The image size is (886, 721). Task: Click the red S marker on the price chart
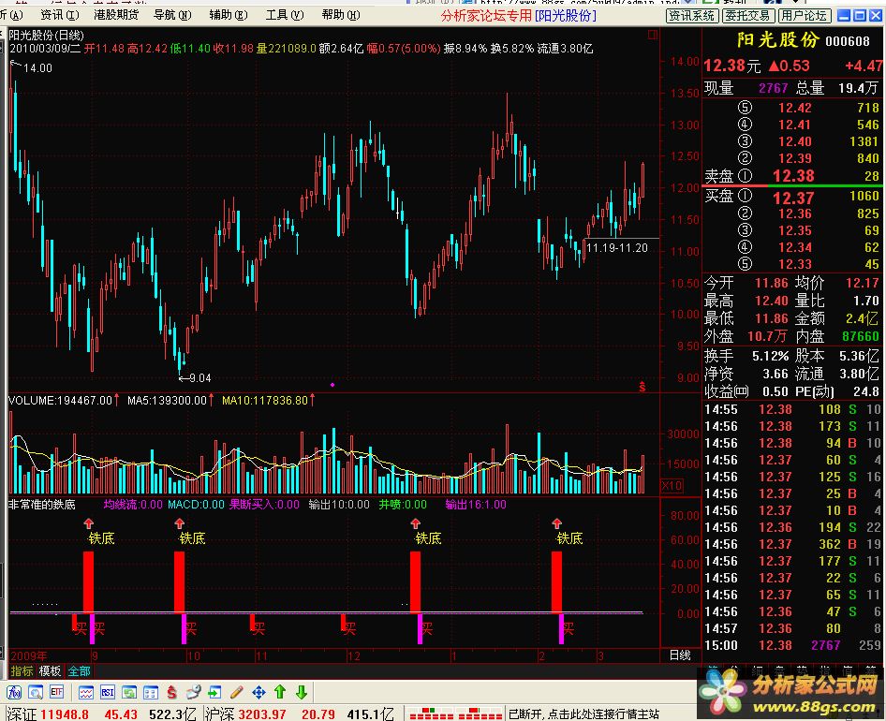click(x=642, y=387)
